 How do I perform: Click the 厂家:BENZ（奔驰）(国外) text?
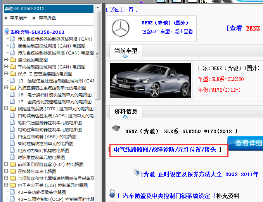tap(229, 68)
